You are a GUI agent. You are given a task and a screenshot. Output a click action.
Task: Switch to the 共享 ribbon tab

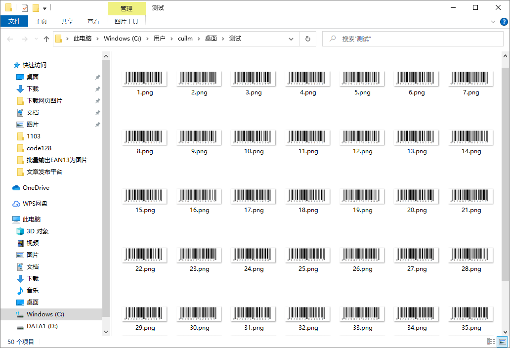click(x=67, y=21)
